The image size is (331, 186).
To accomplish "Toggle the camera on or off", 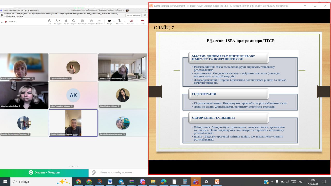I will point(109,21).
